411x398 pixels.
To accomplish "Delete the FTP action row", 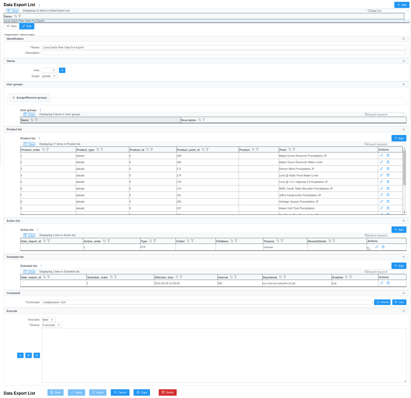I will coord(383,247).
